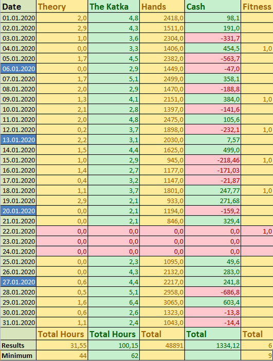Screen dimensions: 273x361
Task: Click Hands value 945,0
Action: click(162, 160)
